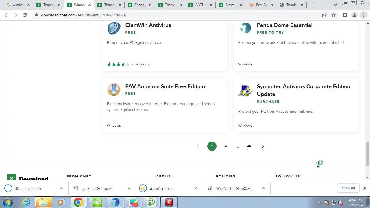Open the Symantec Antivirus Corporate app icon

[x=245, y=90]
